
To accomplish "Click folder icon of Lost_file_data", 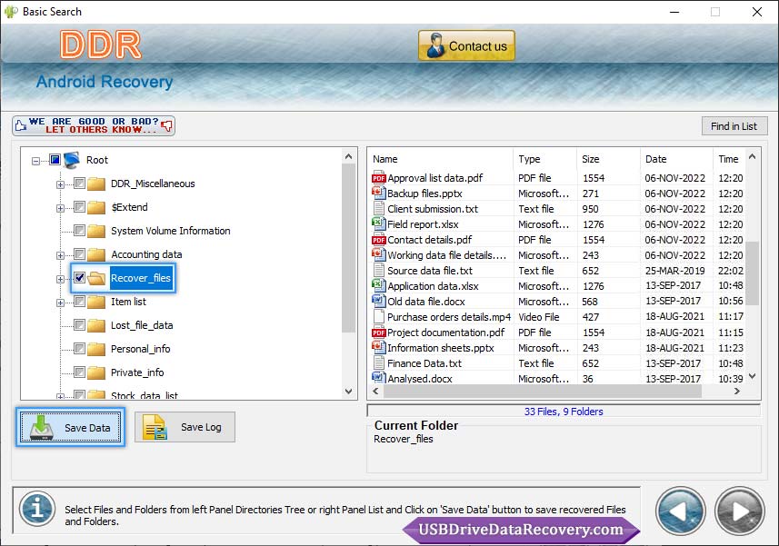I will tap(96, 325).
